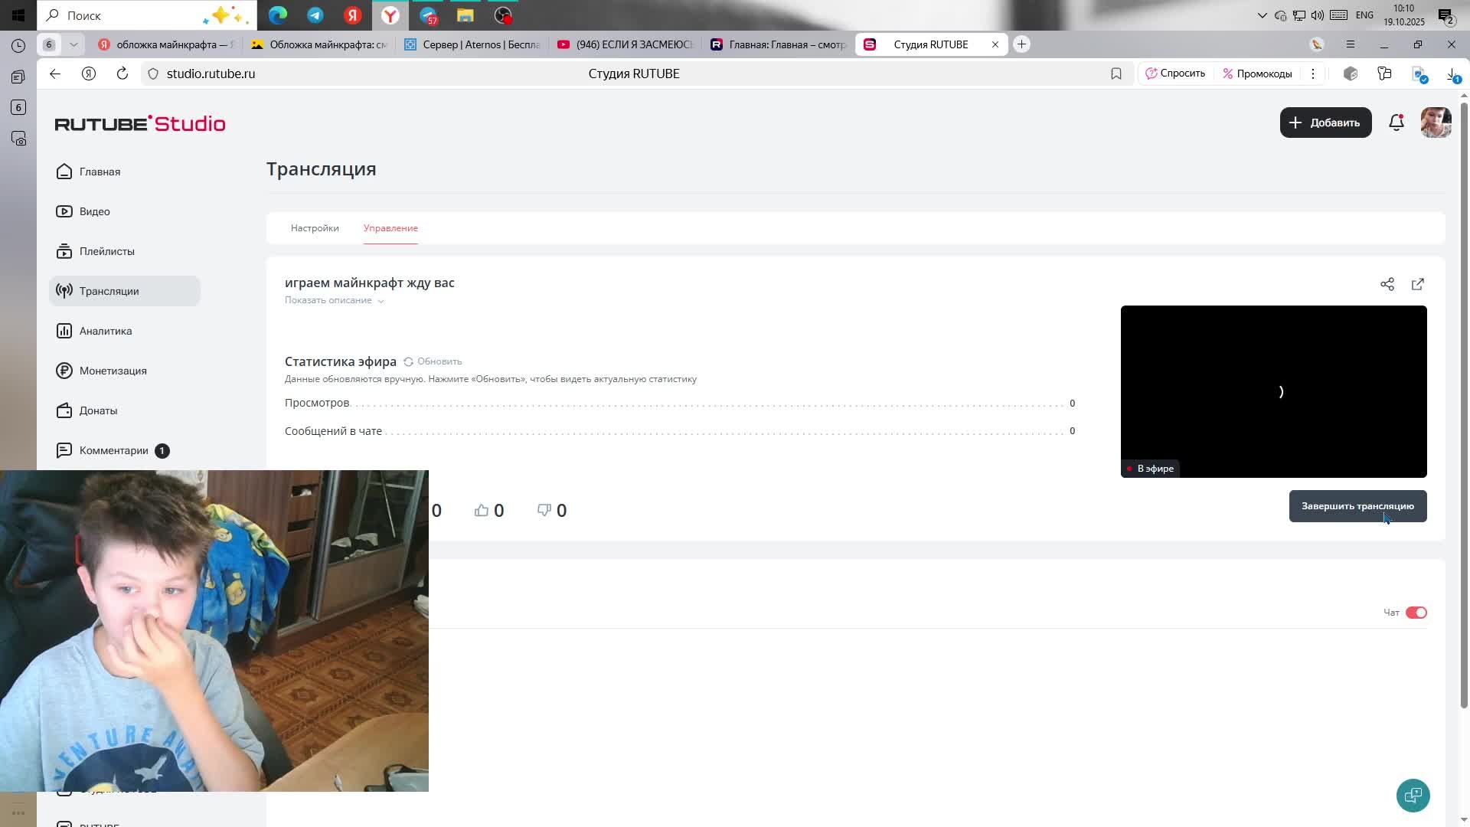Click the bookmark page icon

click(x=1116, y=74)
